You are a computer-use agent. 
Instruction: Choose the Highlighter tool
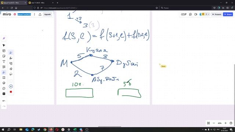(11, 58)
